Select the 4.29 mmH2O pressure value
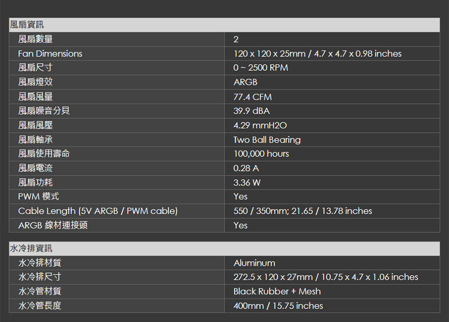 click(260, 125)
